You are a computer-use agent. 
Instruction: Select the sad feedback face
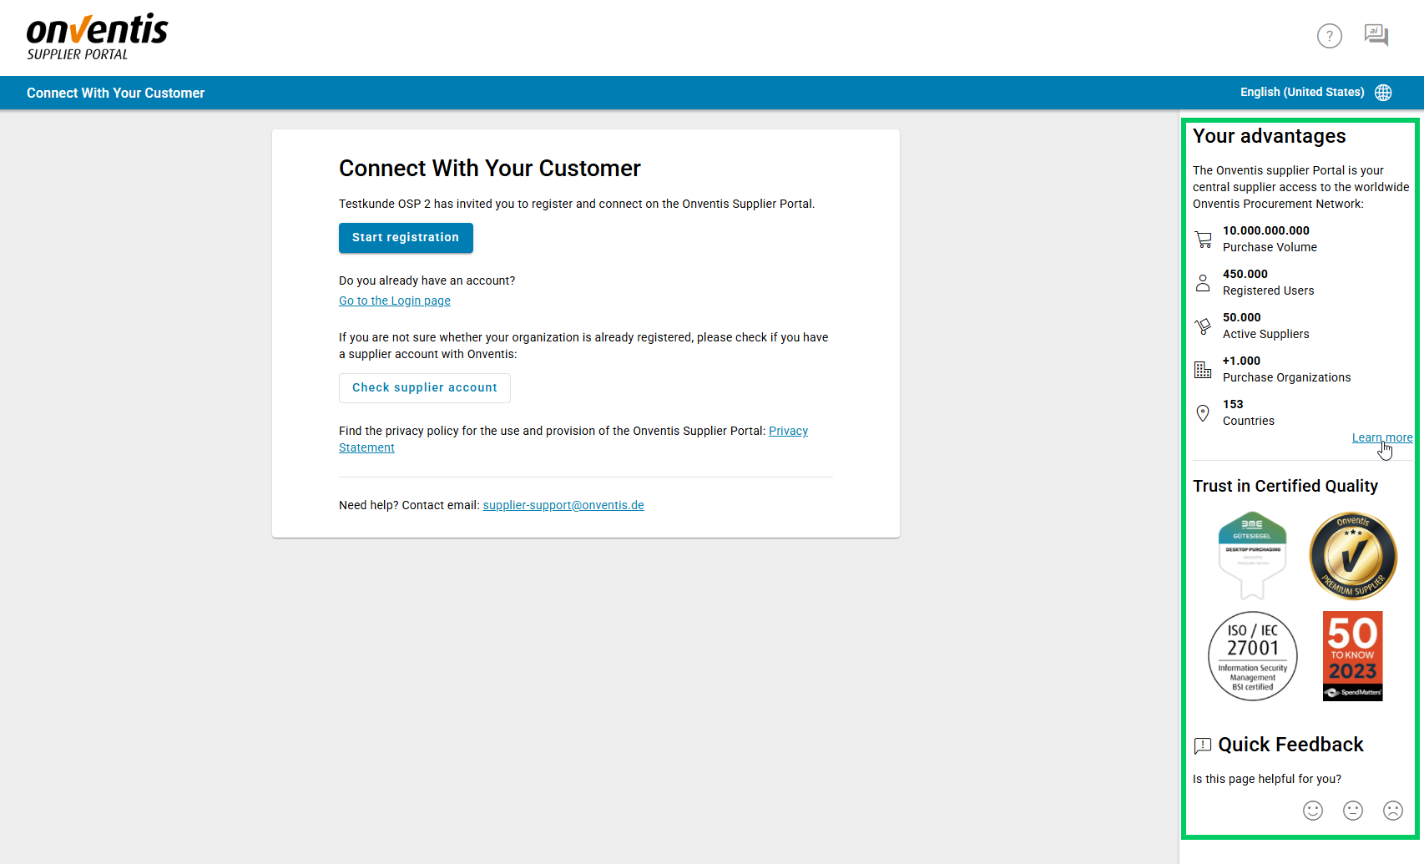click(x=1393, y=811)
